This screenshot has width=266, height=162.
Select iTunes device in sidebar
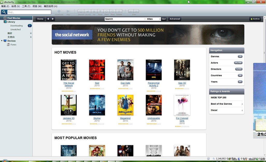pos(13,45)
